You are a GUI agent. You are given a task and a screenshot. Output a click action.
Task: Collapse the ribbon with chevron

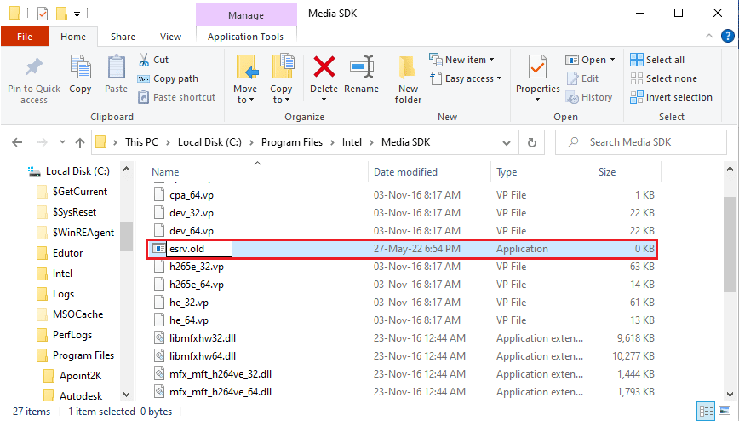709,36
